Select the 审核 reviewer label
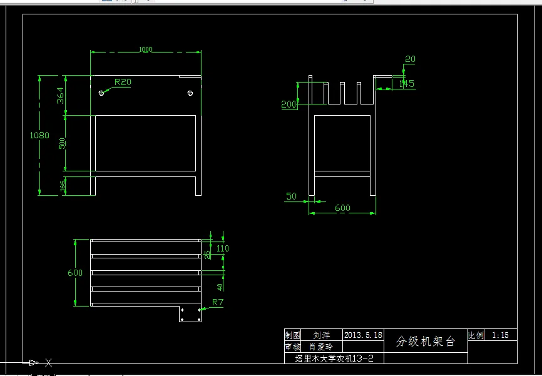542x376 pixels. click(x=292, y=347)
